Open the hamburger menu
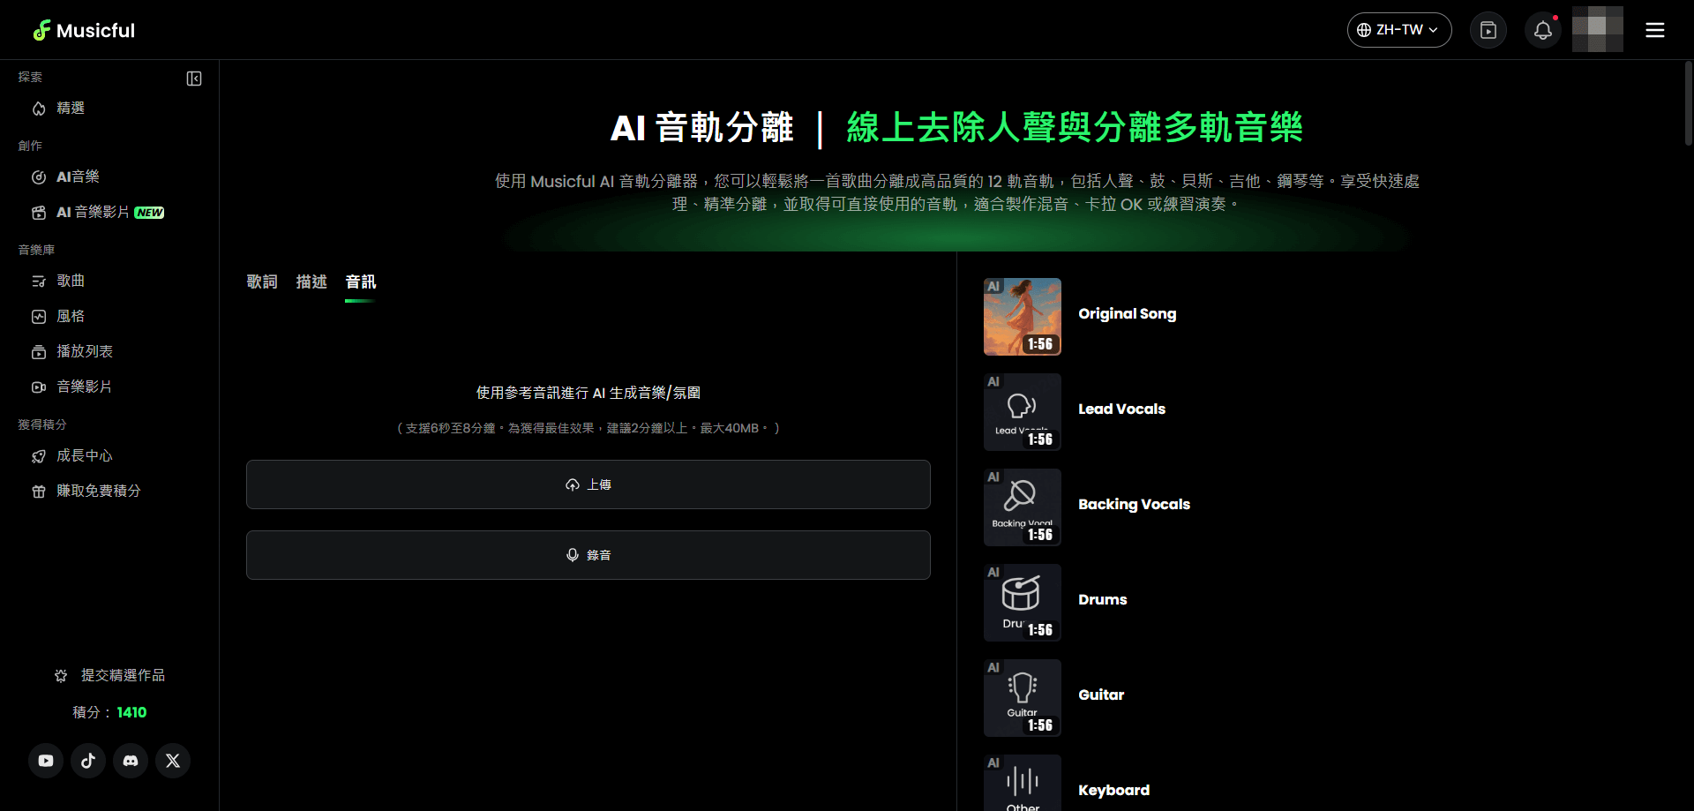Viewport: 1694px width, 811px height. 1655,29
